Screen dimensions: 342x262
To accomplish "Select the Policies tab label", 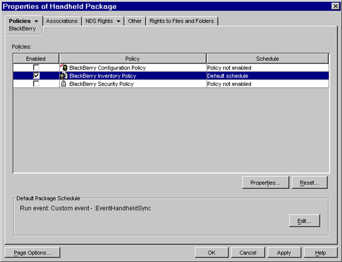I will 20,21.
